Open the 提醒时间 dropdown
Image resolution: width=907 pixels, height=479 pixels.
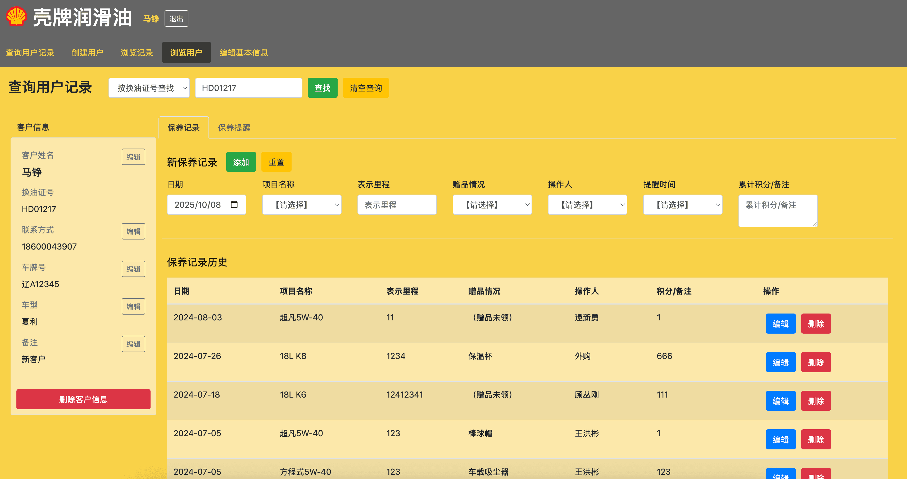point(682,205)
